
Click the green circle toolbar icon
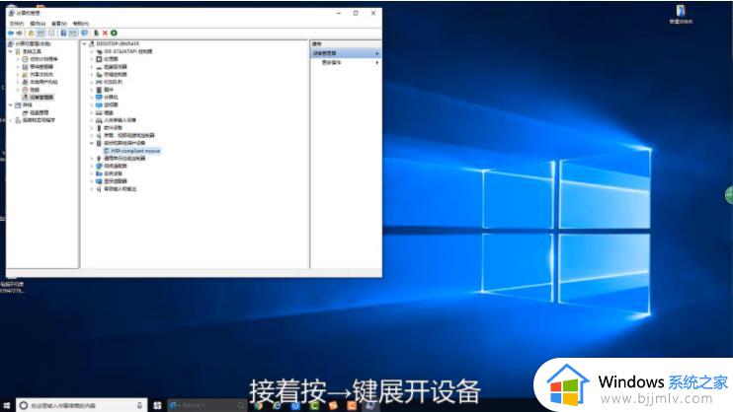tap(114, 34)
